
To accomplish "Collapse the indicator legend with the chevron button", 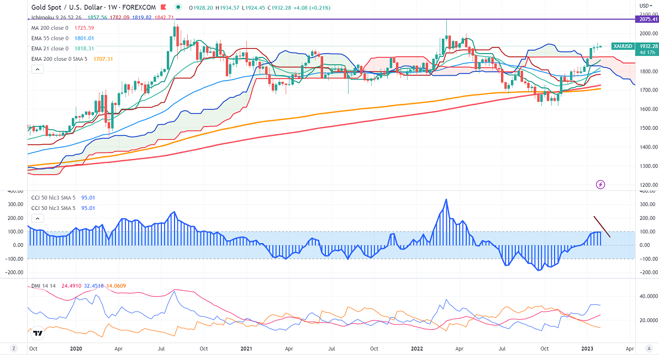I will click(37, 69).
